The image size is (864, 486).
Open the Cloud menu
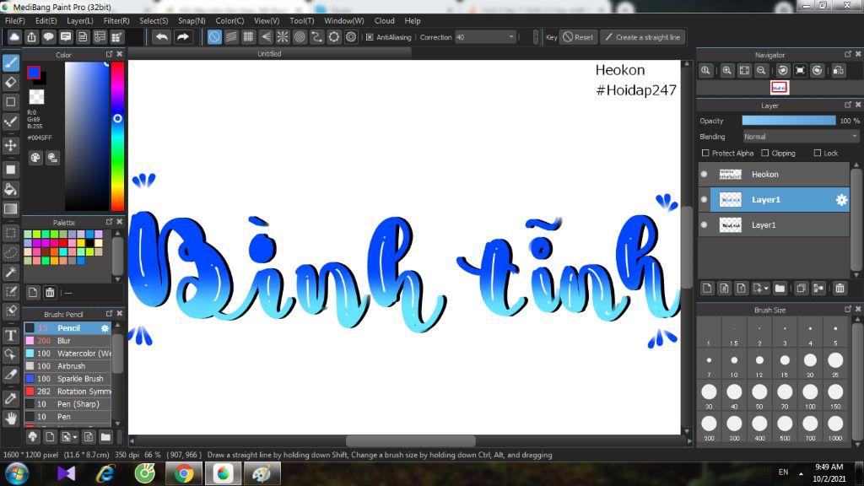pos(384,21)
